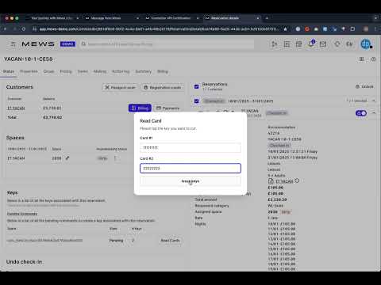Click the Total amount value £2,220.20

(x=277, y=199)
